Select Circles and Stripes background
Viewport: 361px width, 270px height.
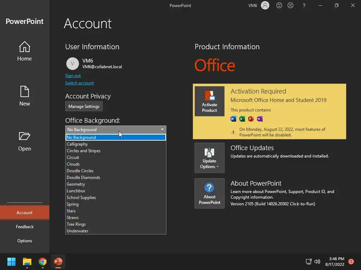coord(116,150)
